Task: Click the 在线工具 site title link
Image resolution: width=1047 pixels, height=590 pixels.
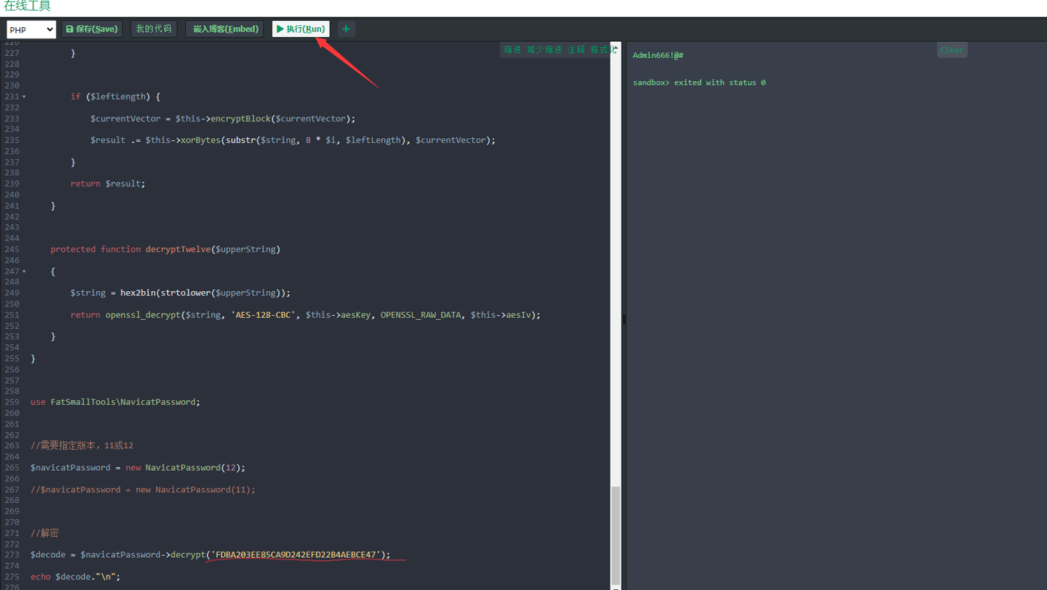Action: click(x=27, y=6)
